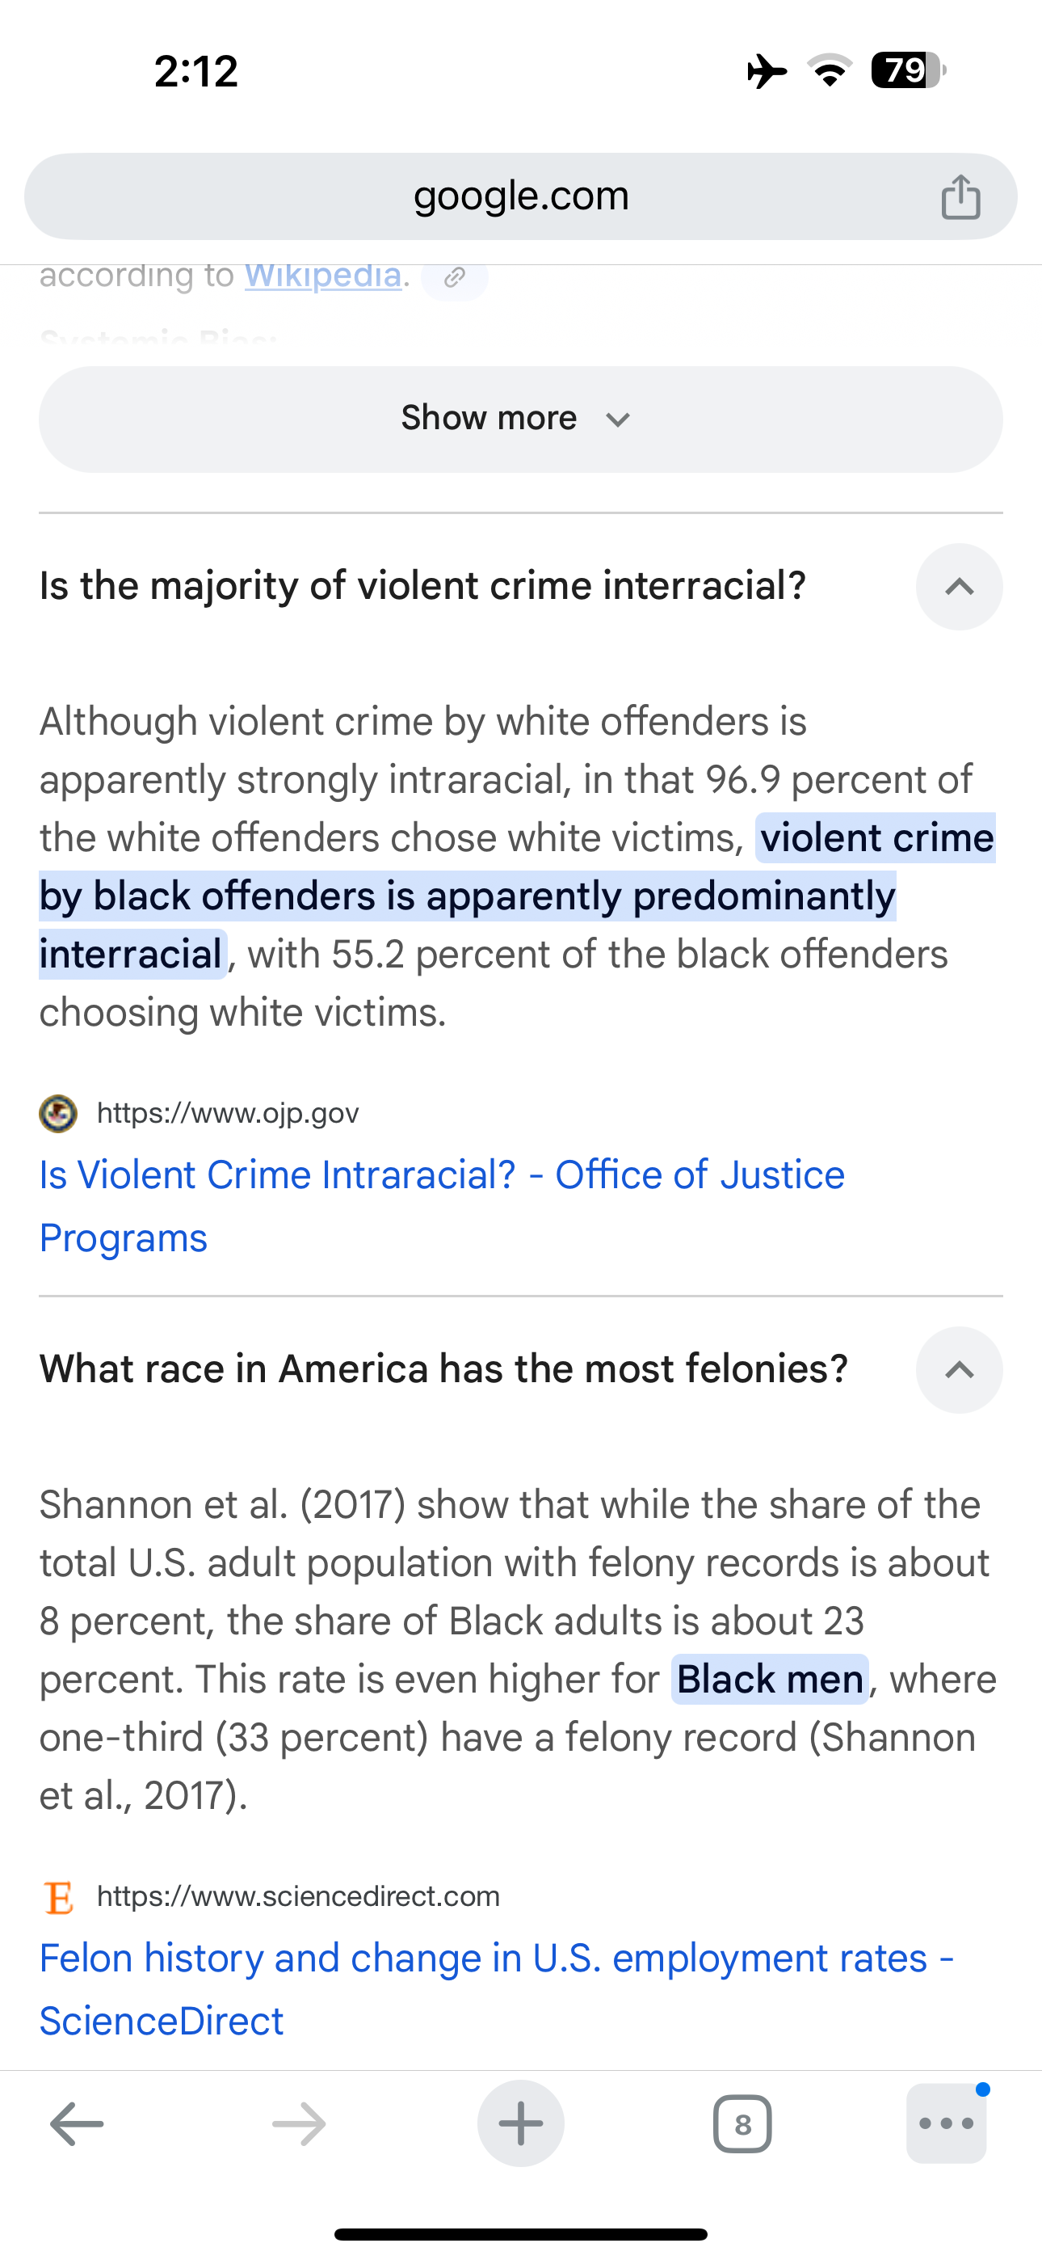The image size is (1042, 2260).
Task: Open Is Violent Crime Intraracial? link
Action: tap(442, 1206)
